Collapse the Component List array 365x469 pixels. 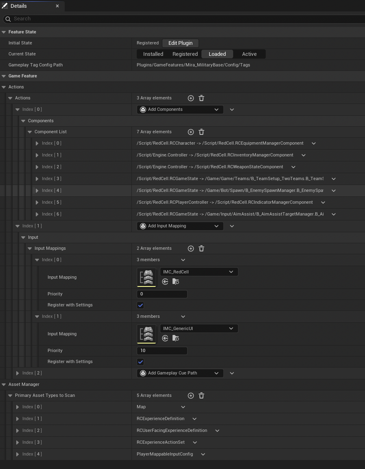point(30,132)
